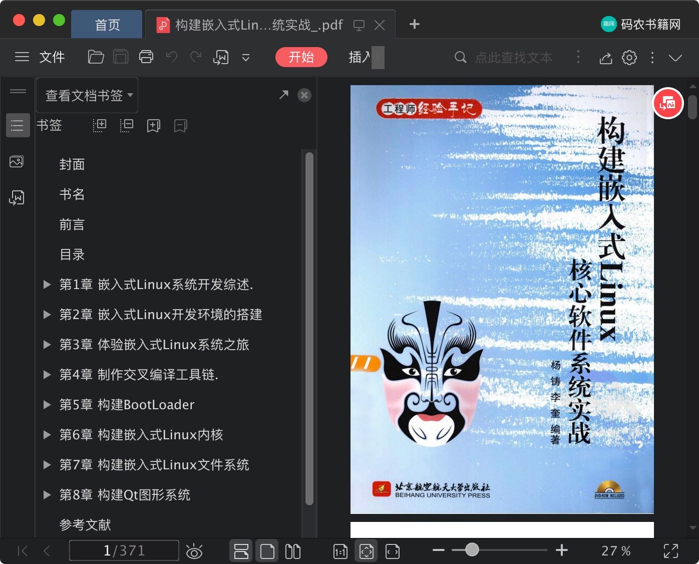
Task: Set actual size 1:1 zoom
Action: click(x=340, y=551)
